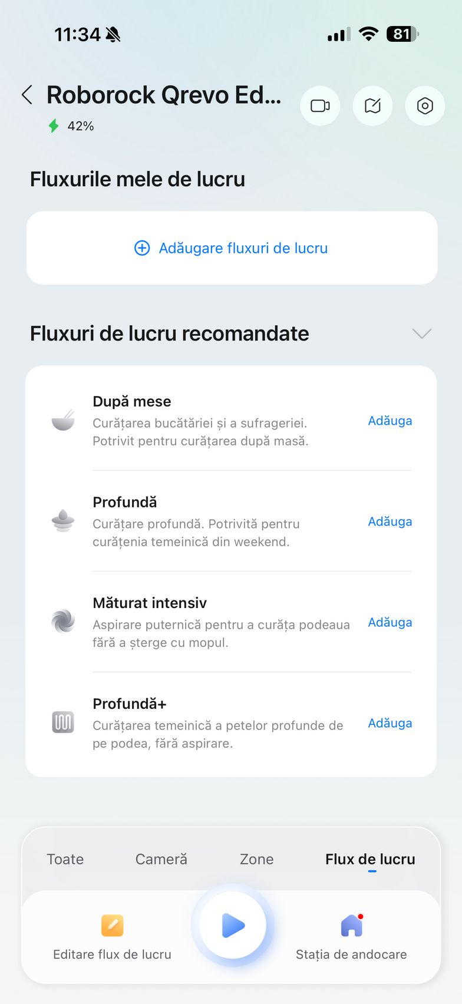Image resolution: width=462 pixels, height=1004 pixels.
Task: Tap the Profundă+ mop pattern icon
Action: (63, 722)
